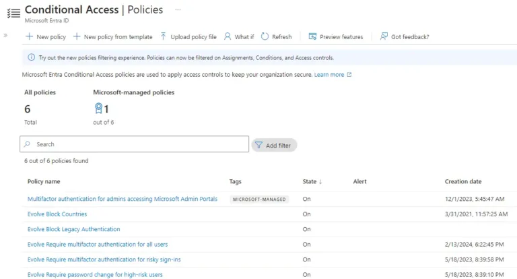Click the circular Refresh icon
517x279 pixels.
click(265, 36)
